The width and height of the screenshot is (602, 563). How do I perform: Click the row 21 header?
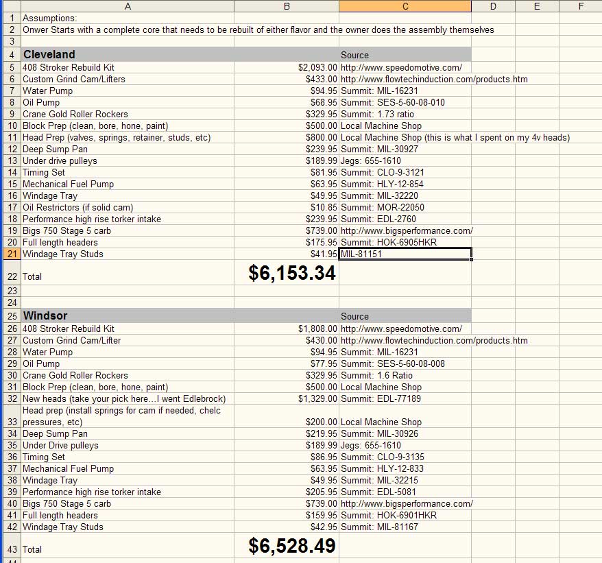(x=10, y=254)
